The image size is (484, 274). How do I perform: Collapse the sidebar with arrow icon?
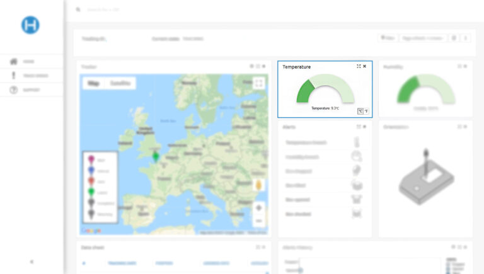click(x=32, y=261)
